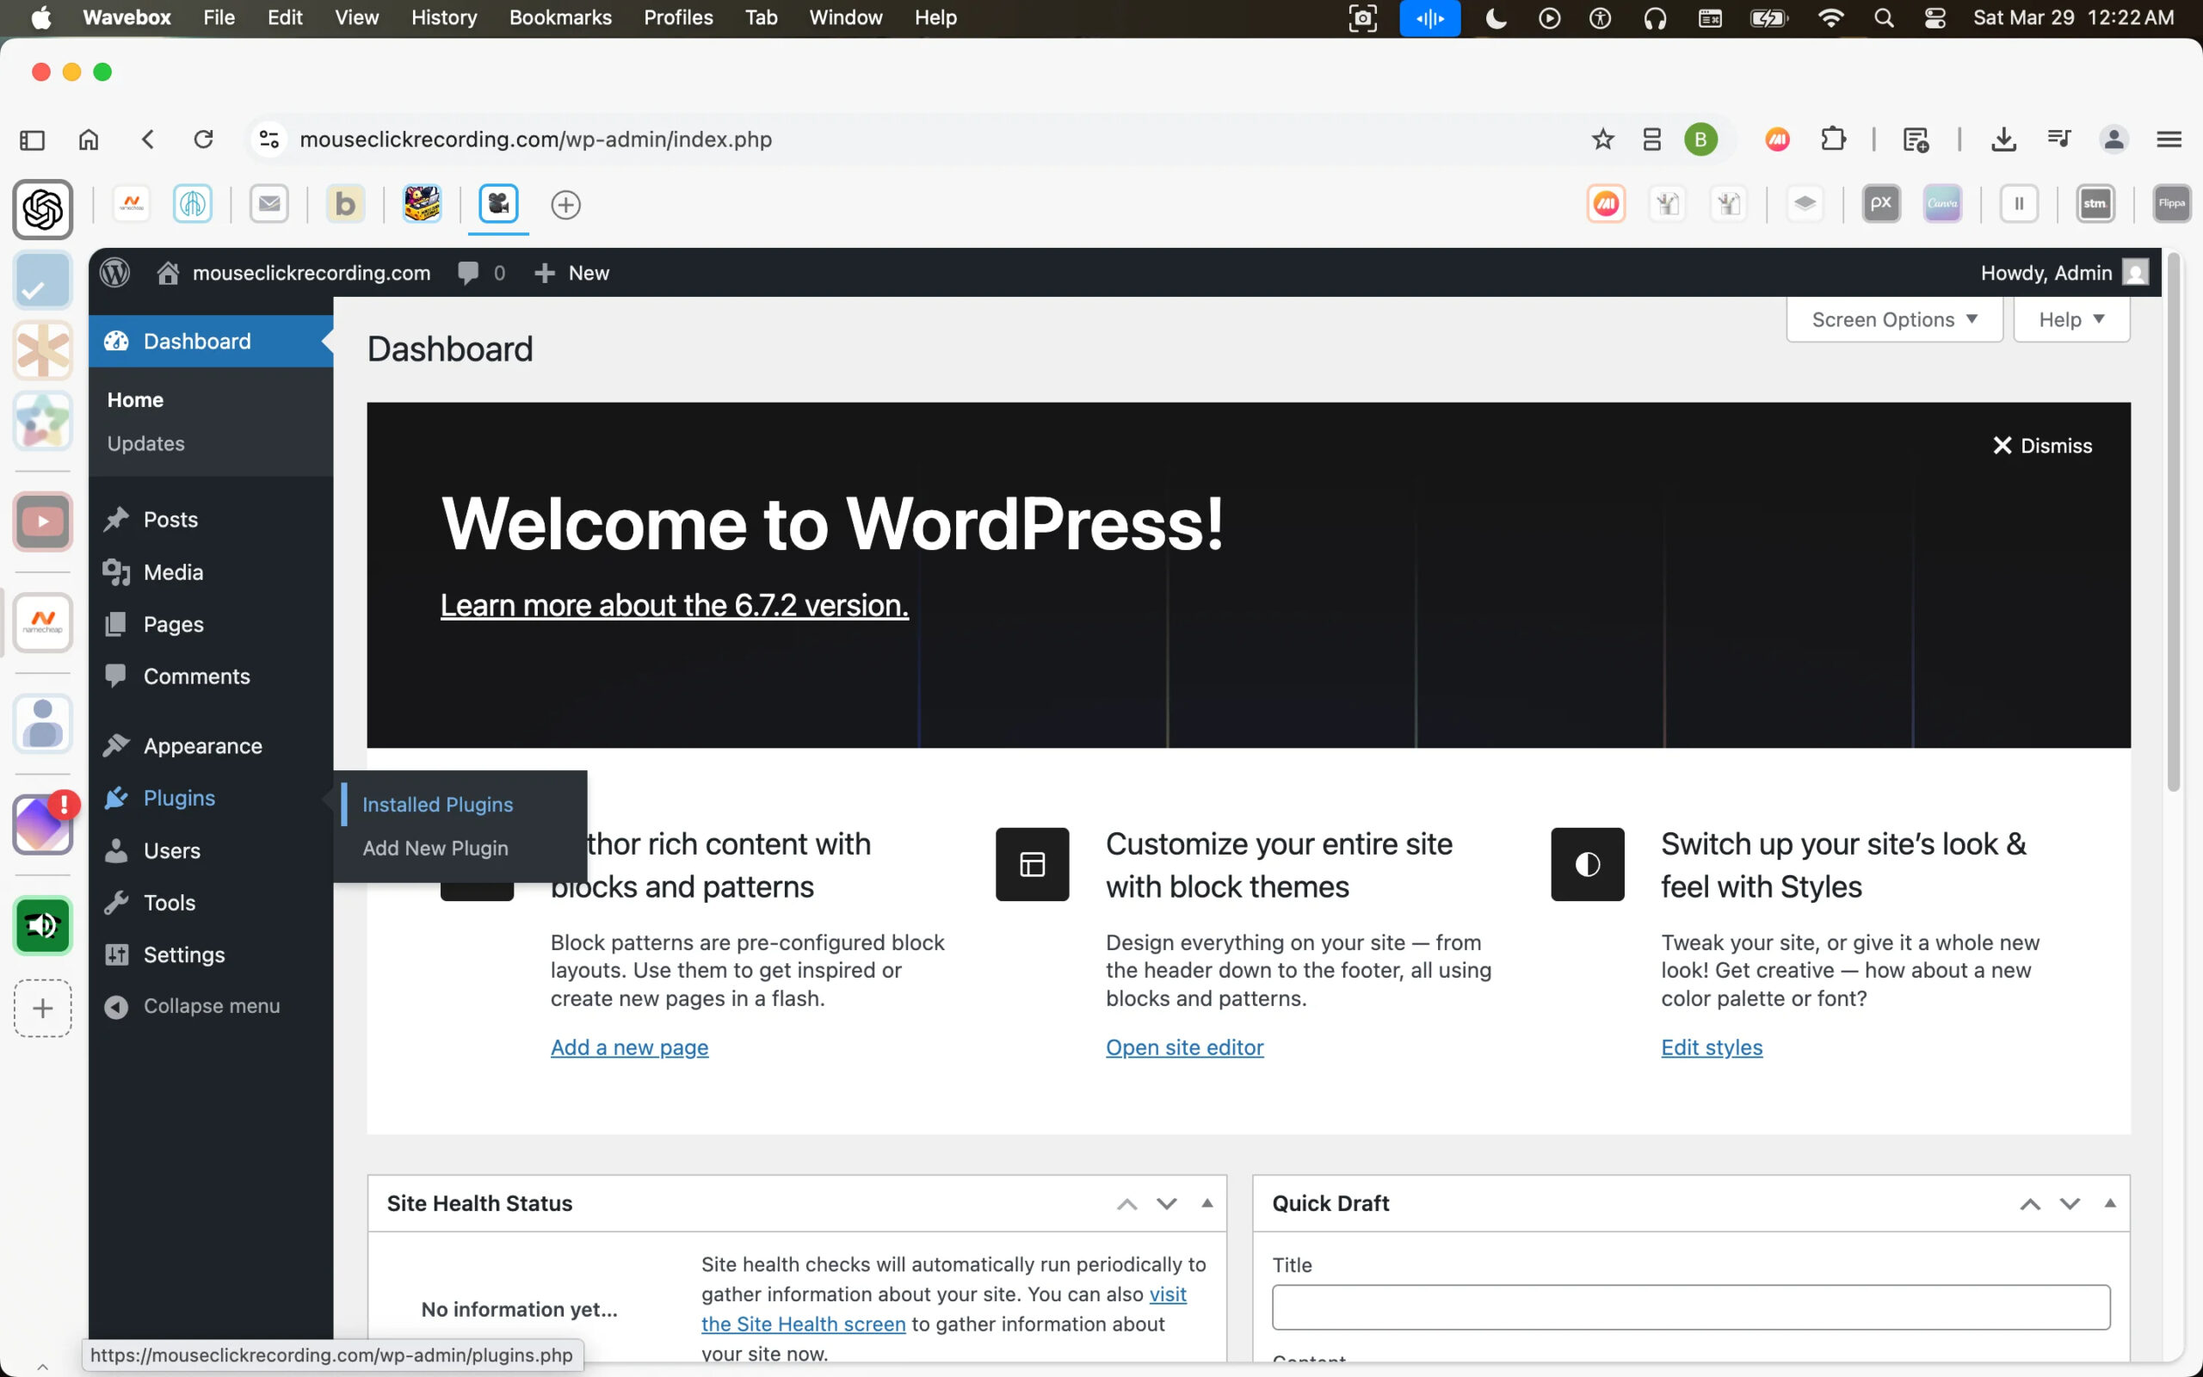Add a new tab with the plus circle icon
Screen dimensions: 2203x1377
(x=565, y=205)
